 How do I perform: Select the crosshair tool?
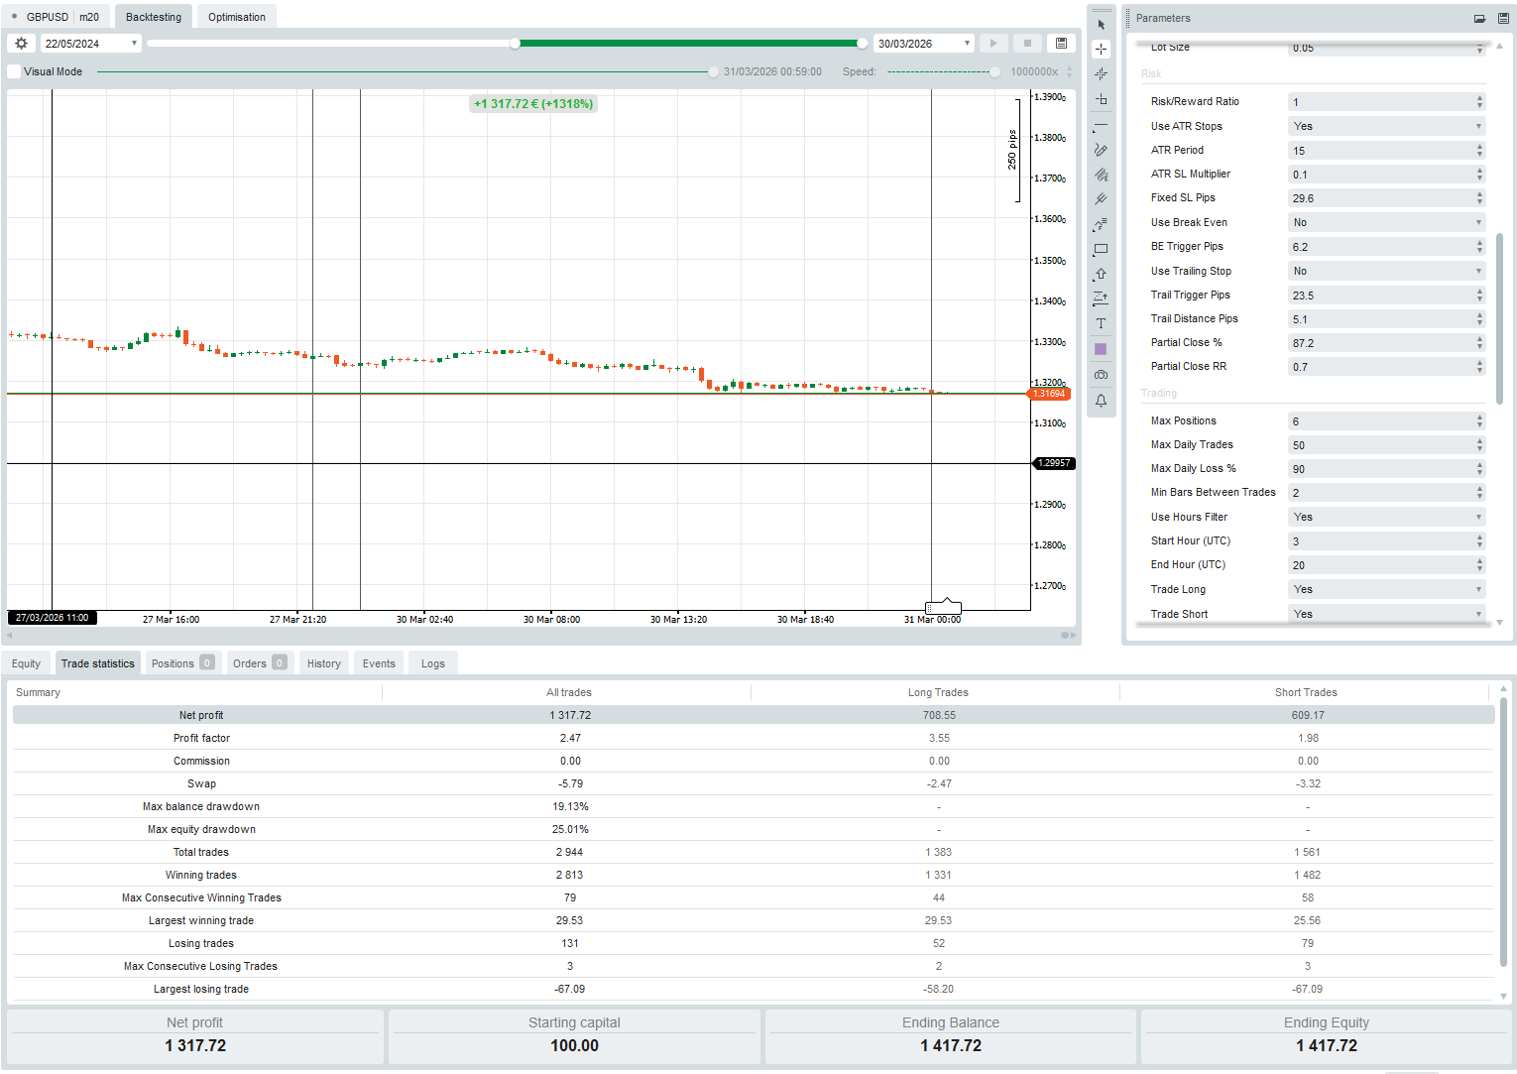click(x=1101, y=48)
